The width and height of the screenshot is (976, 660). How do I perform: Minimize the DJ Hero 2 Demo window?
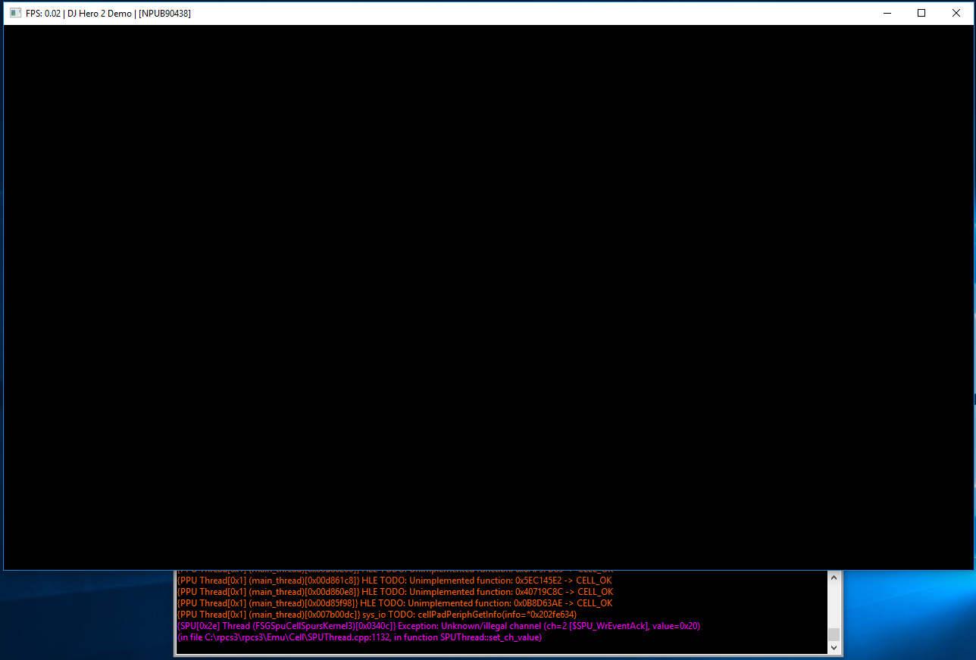coord(887,13)
